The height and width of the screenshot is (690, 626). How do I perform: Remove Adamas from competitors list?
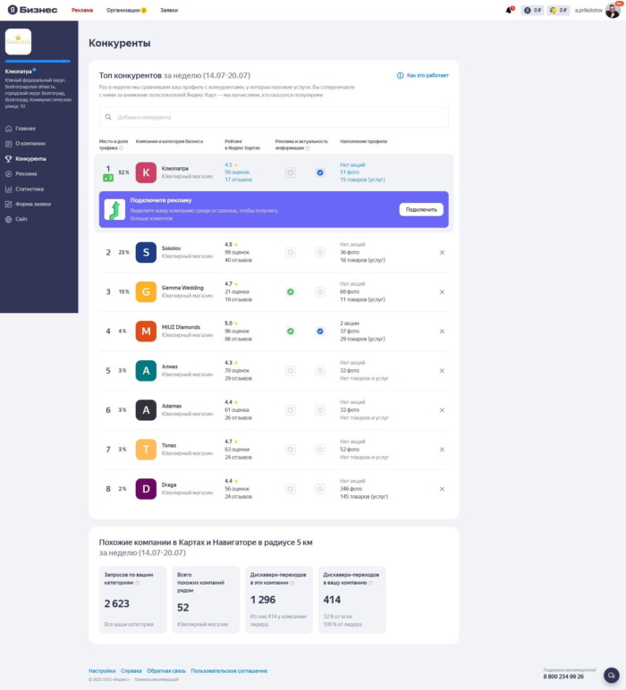(x=442, y=410)
